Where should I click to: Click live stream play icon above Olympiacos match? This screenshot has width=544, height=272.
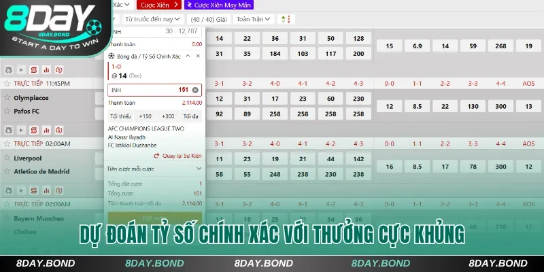point(21,69)
